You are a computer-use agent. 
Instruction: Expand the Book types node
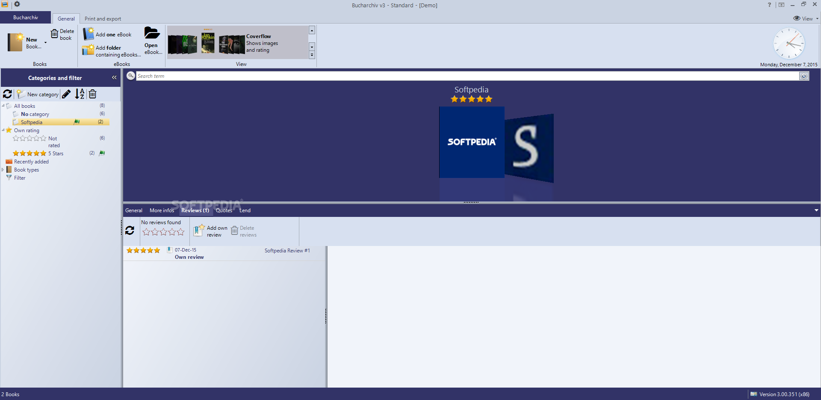pyautogui.click(x=3, y=170)
